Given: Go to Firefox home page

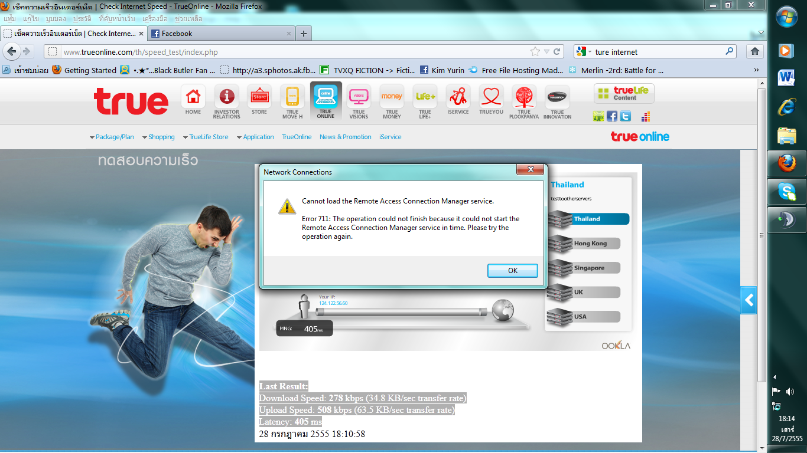Looking at the screenshot, I should point(754,51).
